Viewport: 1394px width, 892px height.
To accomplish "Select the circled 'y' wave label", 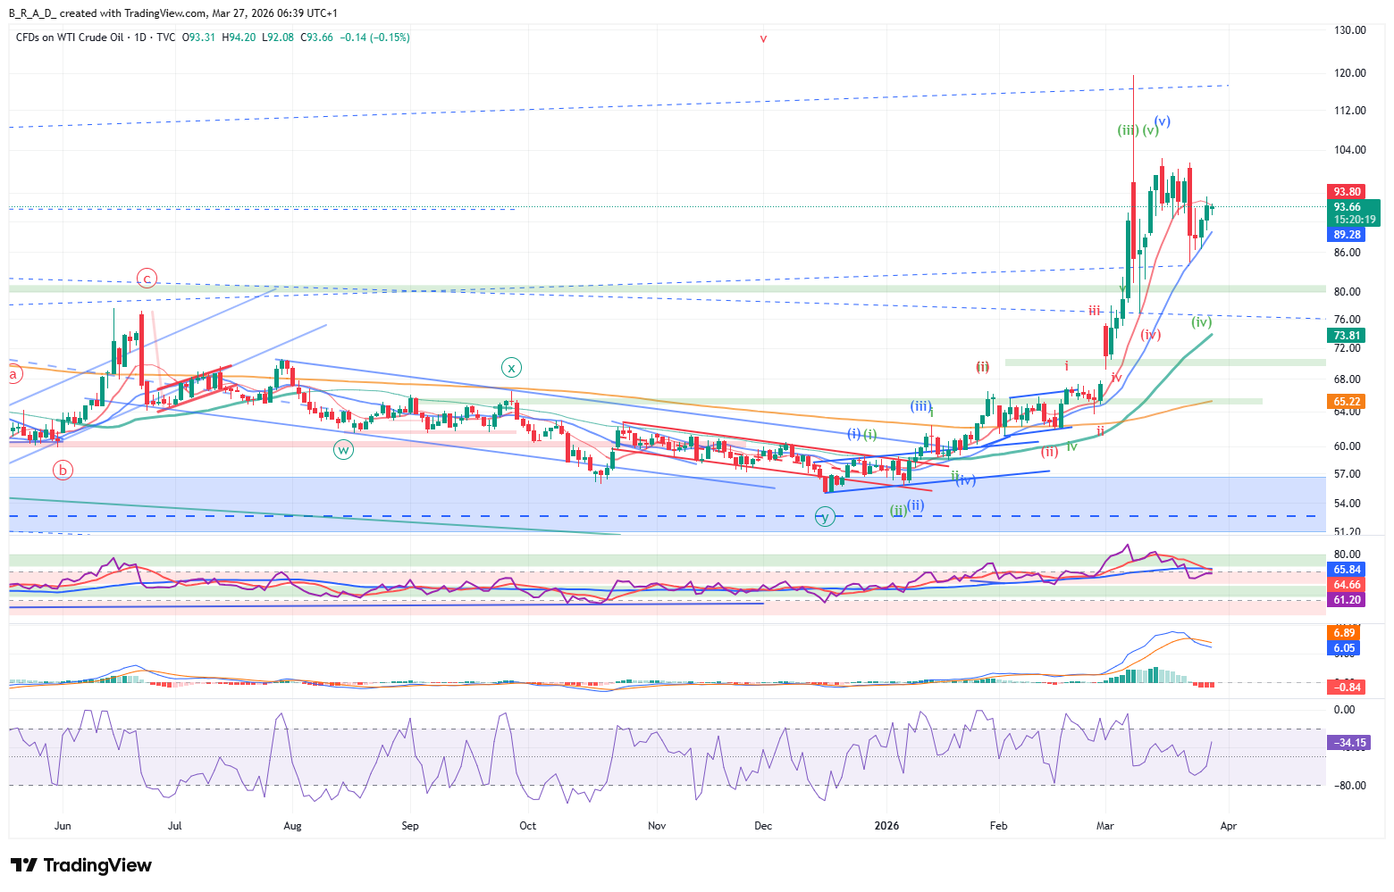I will tap(825, 516).
